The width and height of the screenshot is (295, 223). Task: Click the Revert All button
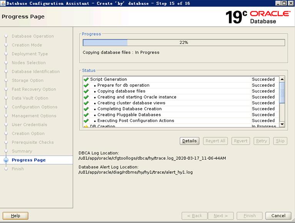pyautogui.click(x=215, y=141)
